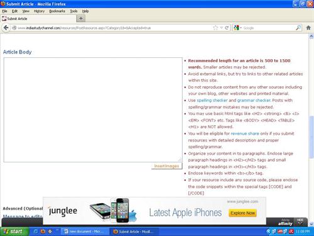Click the scrollbar down arrow
The height and width of the screenshot is (236, 314).
point(311,224)
